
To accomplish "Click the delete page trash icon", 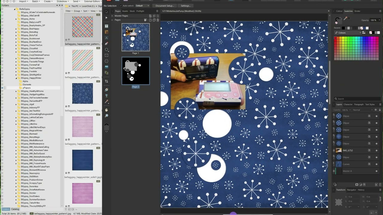I will [x=158, y=20].
